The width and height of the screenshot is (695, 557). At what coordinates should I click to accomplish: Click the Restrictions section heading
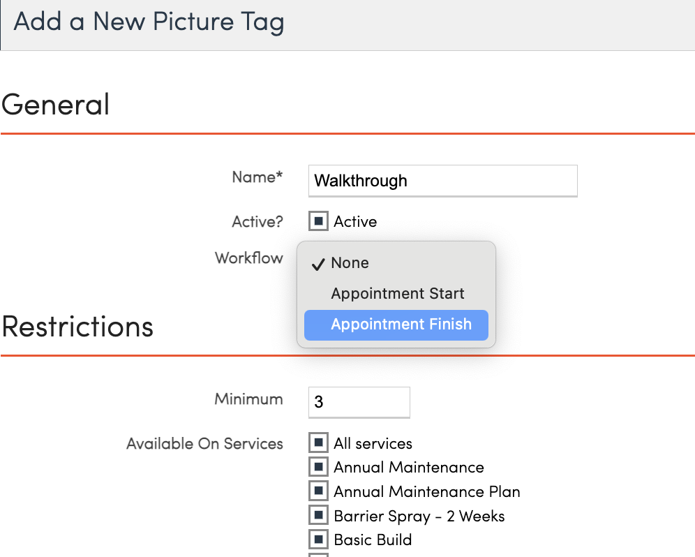77,327
